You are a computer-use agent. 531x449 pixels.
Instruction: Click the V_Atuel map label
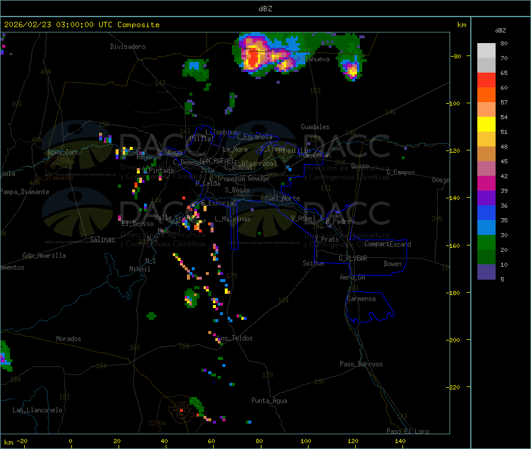pyautogui.click(x=303, y=218)
